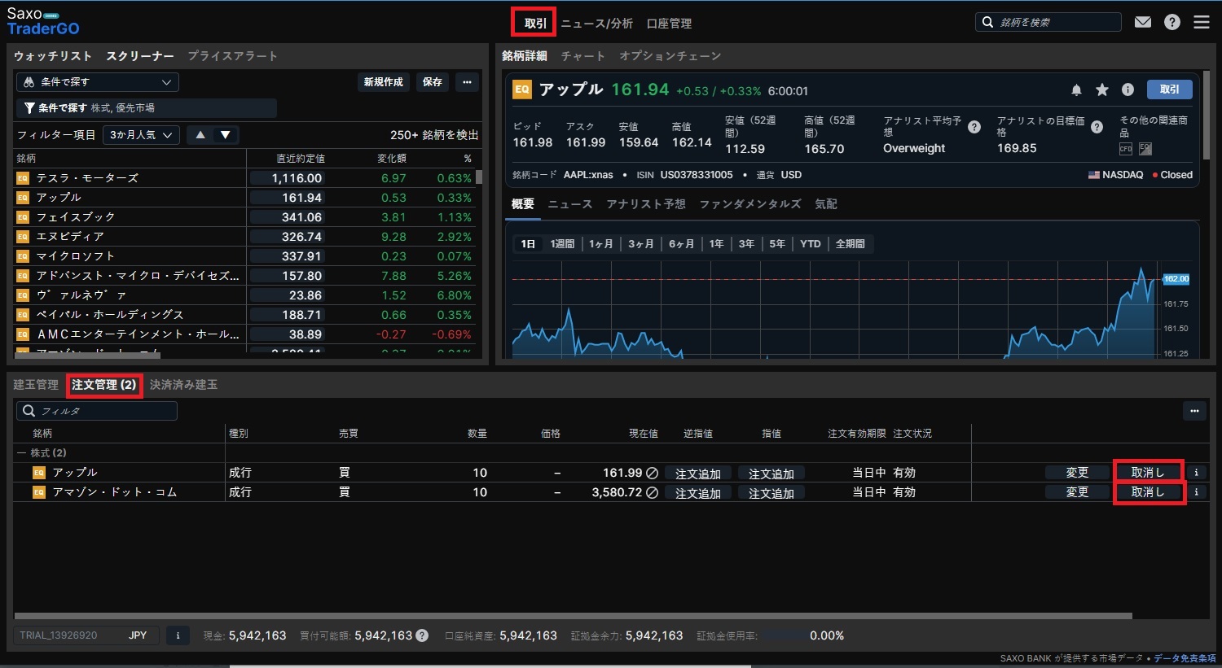Viewport: 1222px width, 668px height.
Task: Sort screener descending with down triangle
Action: coord(226,135)
